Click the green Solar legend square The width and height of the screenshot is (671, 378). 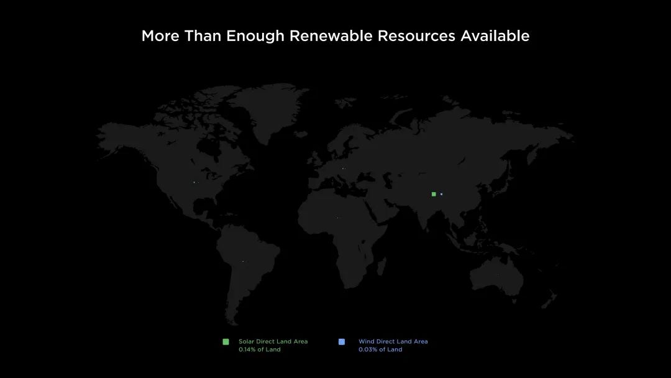(x=226, y=341)
